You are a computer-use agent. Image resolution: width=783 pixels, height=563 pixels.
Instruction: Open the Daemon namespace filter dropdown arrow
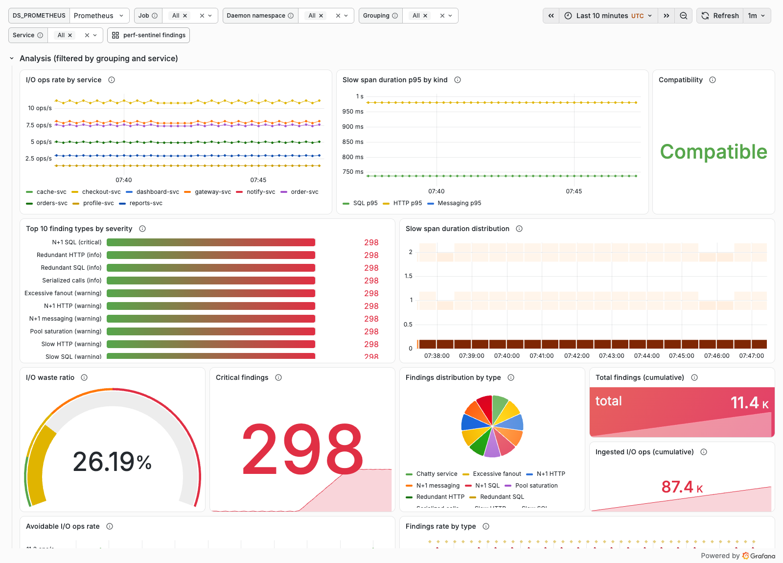[346, 16]
